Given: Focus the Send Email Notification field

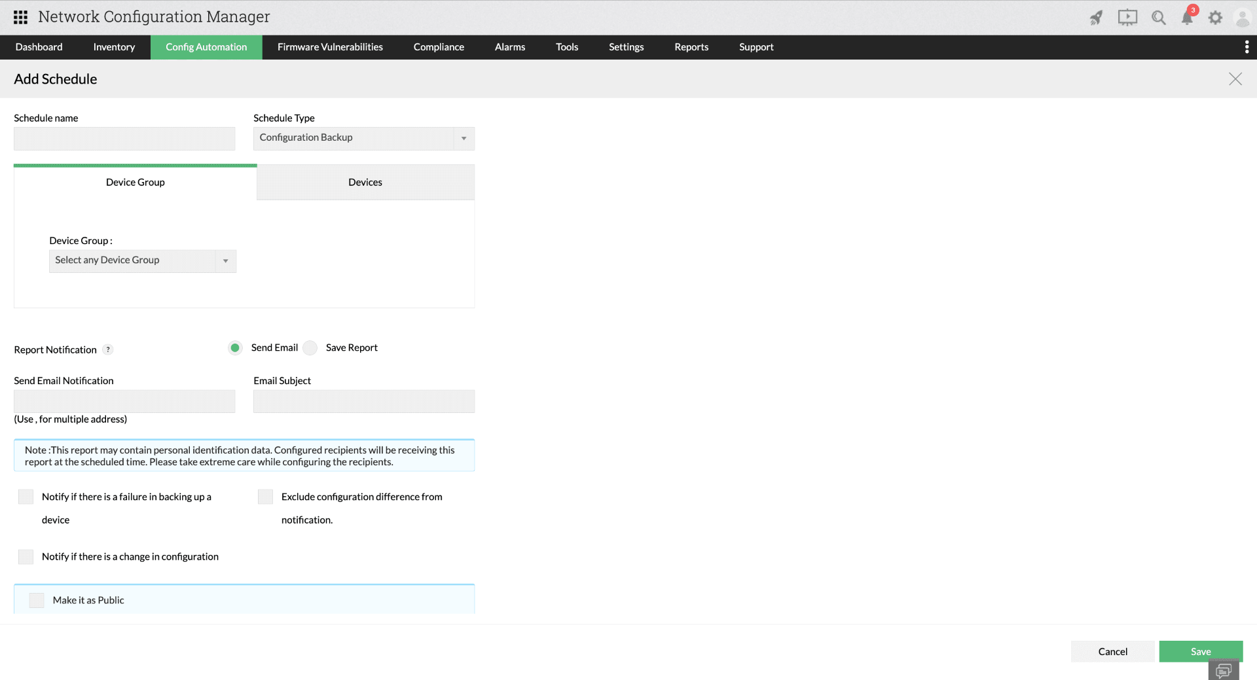Looking at the screenshot, I should [x=124, y=401].
